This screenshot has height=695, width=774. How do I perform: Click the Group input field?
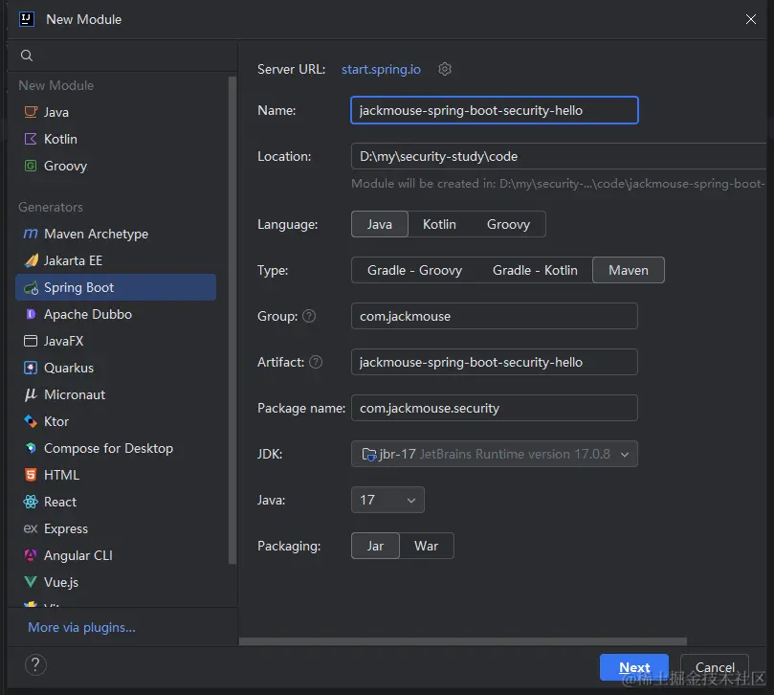coord(495,316)
